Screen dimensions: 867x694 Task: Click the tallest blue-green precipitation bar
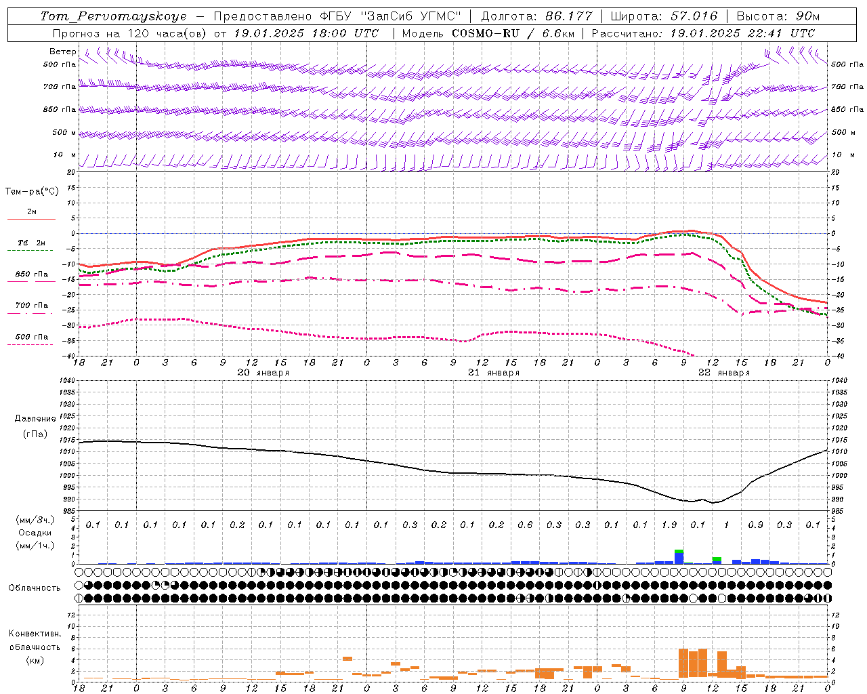679,556
